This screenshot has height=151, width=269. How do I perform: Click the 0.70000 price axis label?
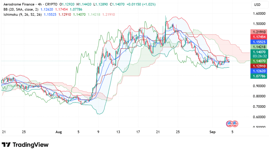[x=259, y=107]
